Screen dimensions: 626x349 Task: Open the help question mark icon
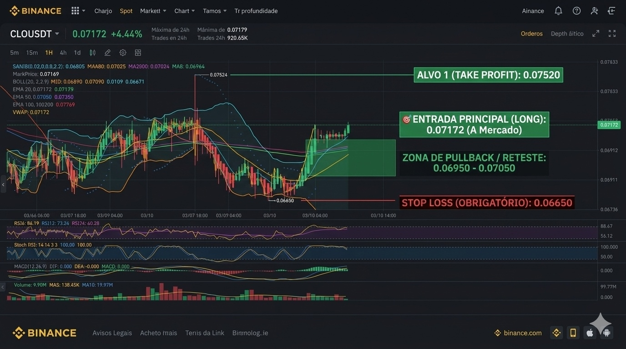[576, 11]
